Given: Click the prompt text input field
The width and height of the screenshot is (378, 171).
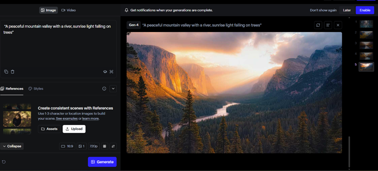Looking at the screenshot, I should click(x=58, y=46).
